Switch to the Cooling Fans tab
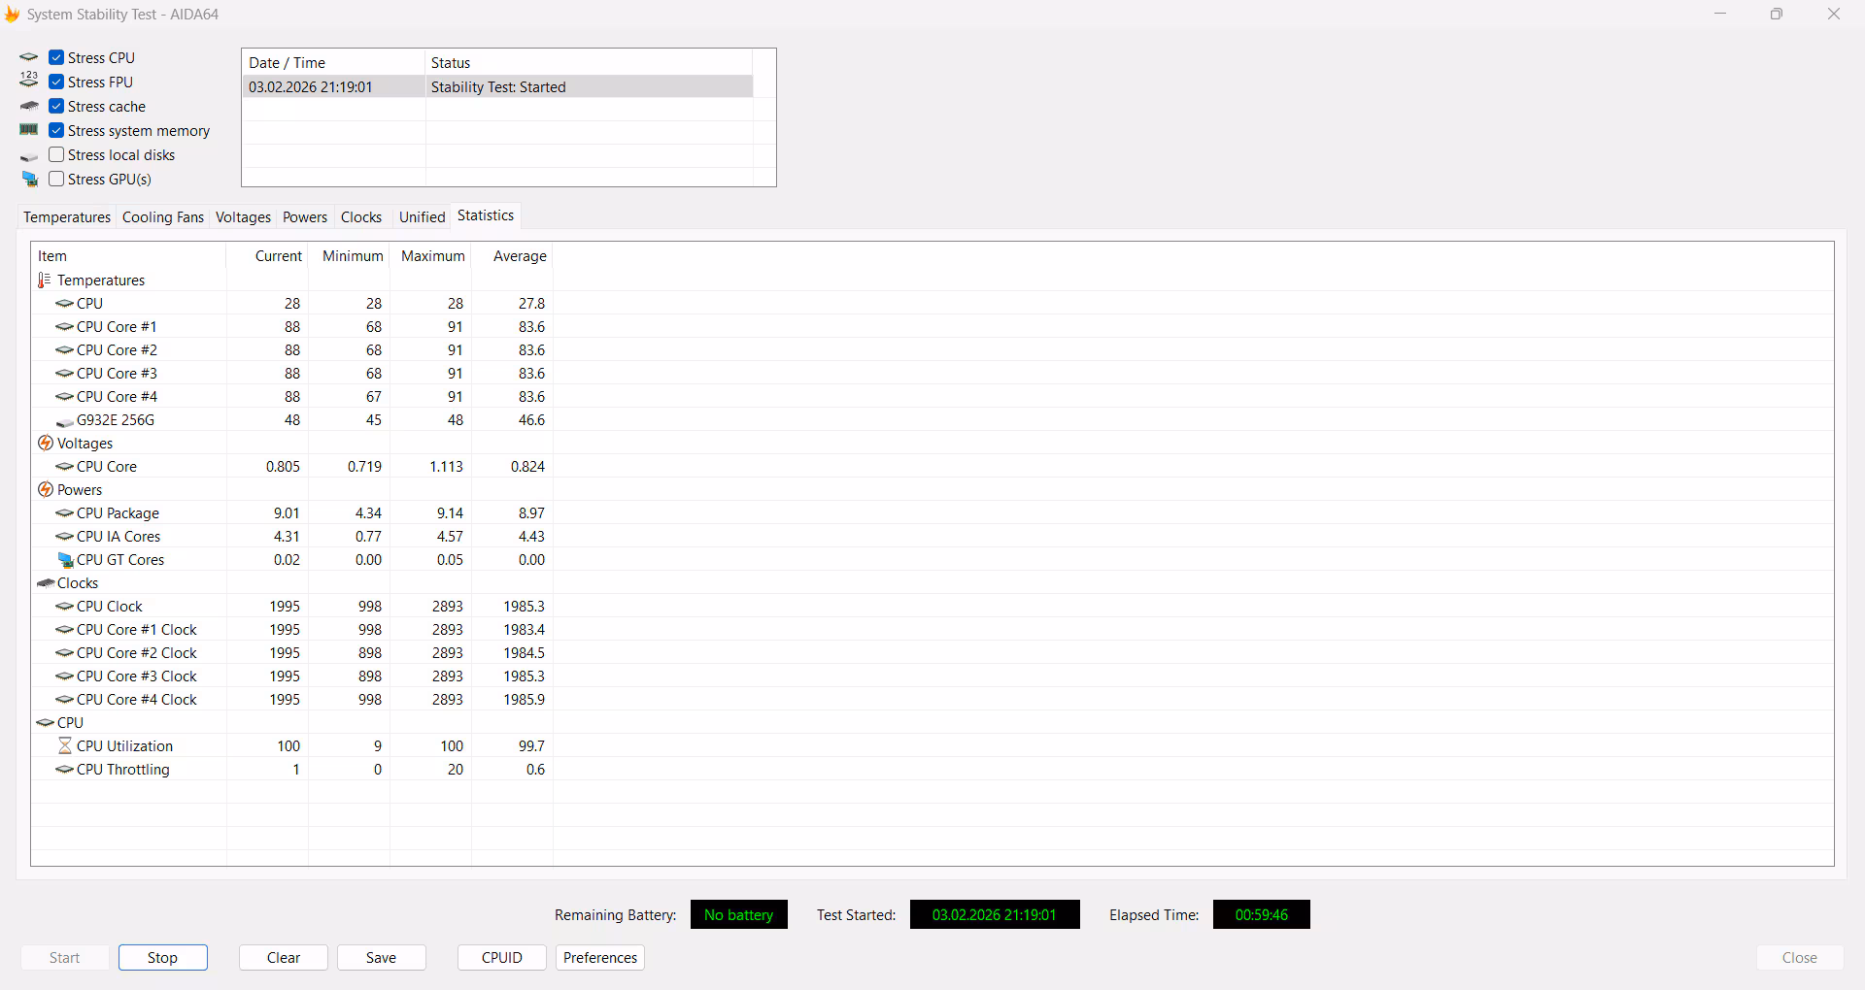The width and height of the screenshot is (1865, 990). pos(163,217)
